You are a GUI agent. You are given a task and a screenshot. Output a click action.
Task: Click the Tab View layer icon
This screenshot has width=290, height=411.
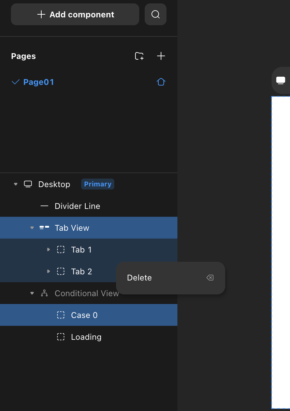click(44, 228)
